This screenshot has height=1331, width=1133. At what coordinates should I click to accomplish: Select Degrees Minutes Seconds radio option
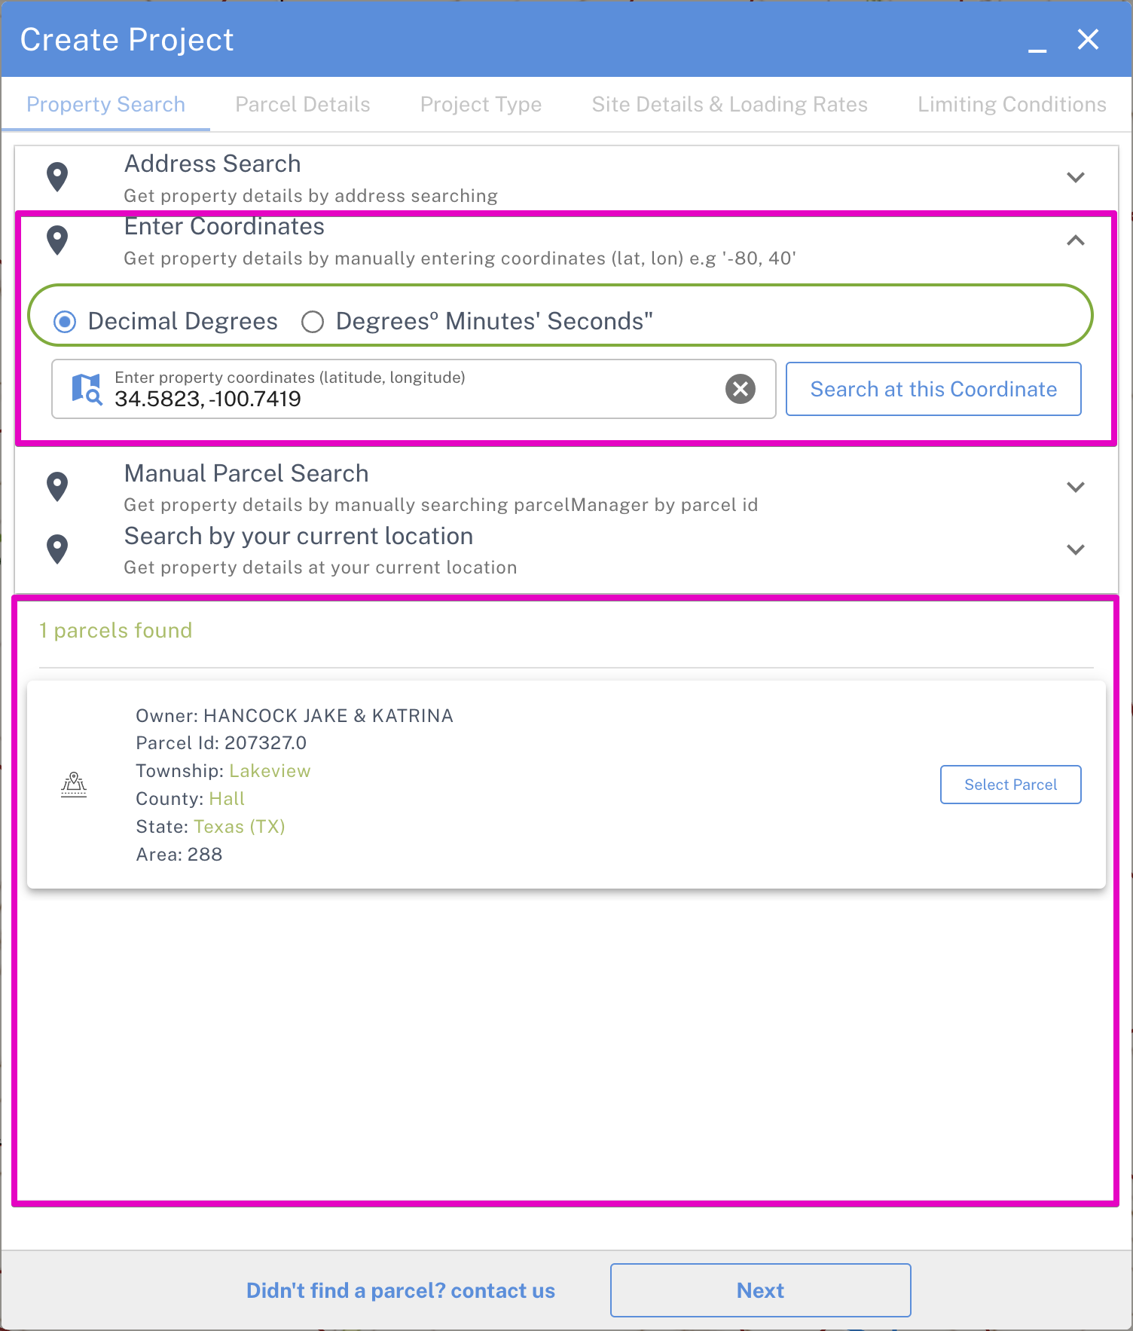coord(313,322)
